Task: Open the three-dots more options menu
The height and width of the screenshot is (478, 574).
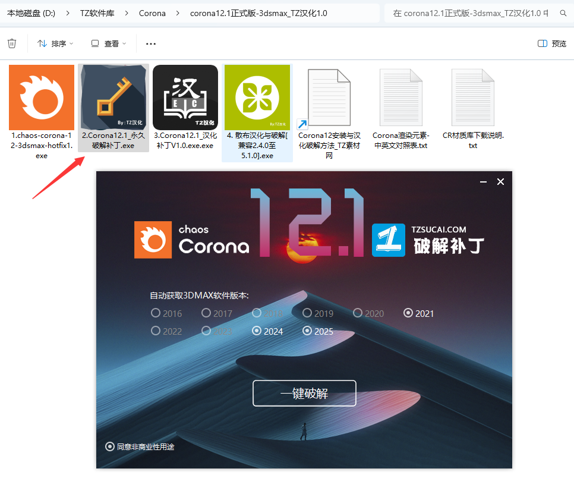Action: (x=151, y=43)
